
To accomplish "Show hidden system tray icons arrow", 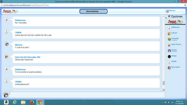I will click(162, 102).
